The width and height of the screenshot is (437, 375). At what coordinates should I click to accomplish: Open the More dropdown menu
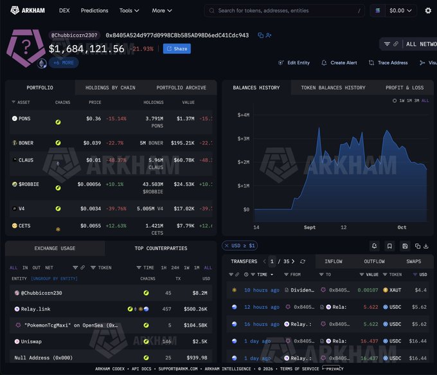tap(162, 10)
